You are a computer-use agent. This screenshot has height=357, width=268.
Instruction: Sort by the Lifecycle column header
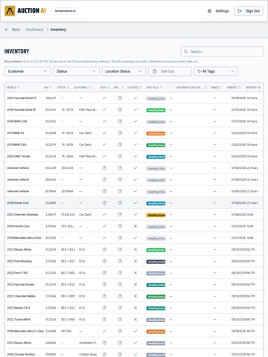(154, 87)
